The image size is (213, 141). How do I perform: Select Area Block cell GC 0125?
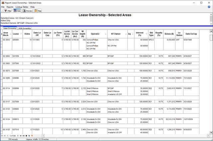[x=7, y=130]
